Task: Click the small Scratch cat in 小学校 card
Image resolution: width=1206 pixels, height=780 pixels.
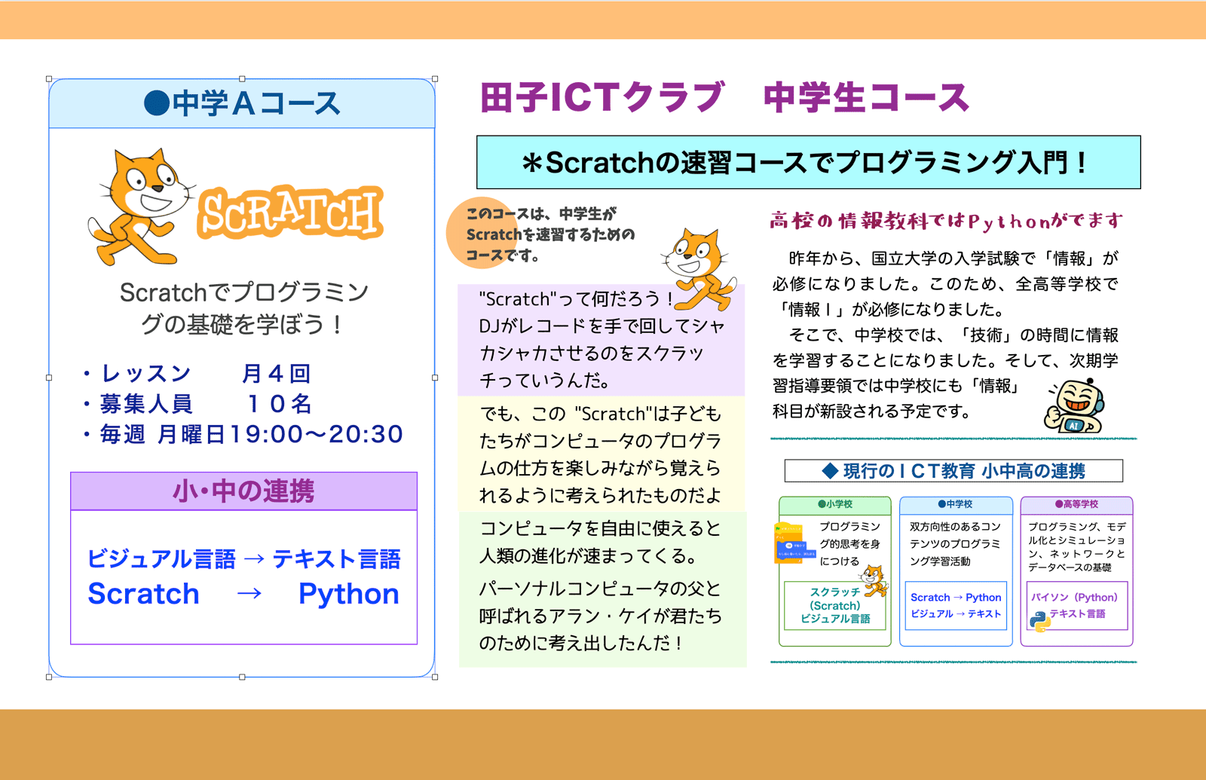Action: (874, 581)
